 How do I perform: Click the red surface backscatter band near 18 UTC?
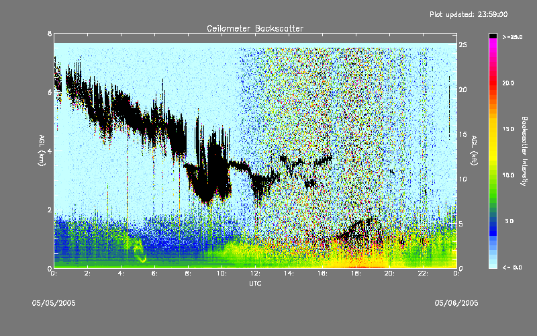pos(364,266)
